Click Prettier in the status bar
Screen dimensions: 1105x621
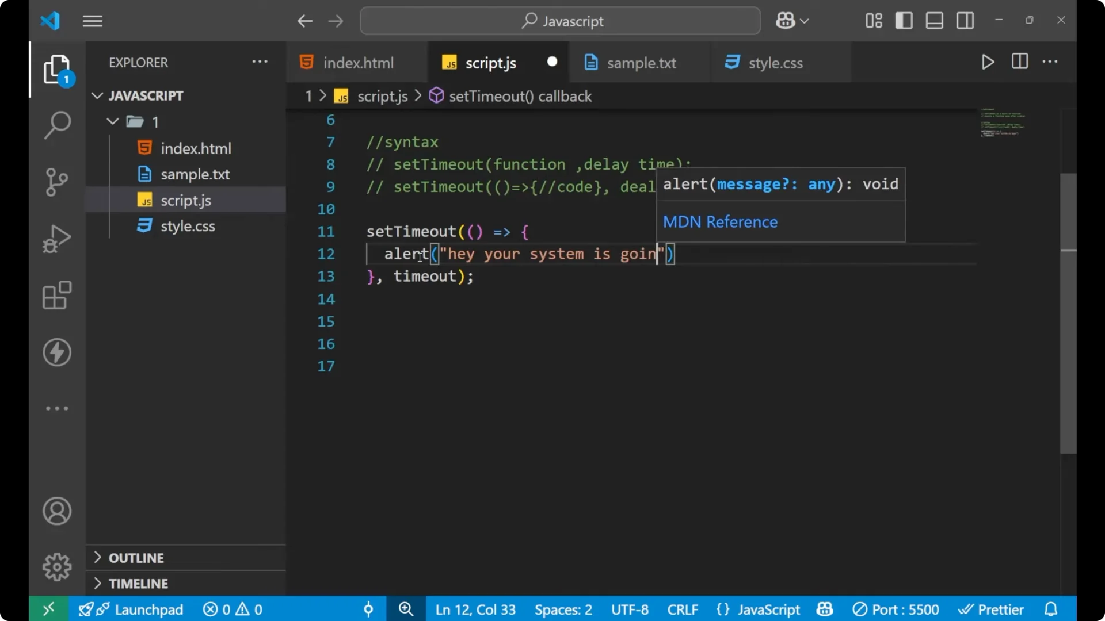992,609
